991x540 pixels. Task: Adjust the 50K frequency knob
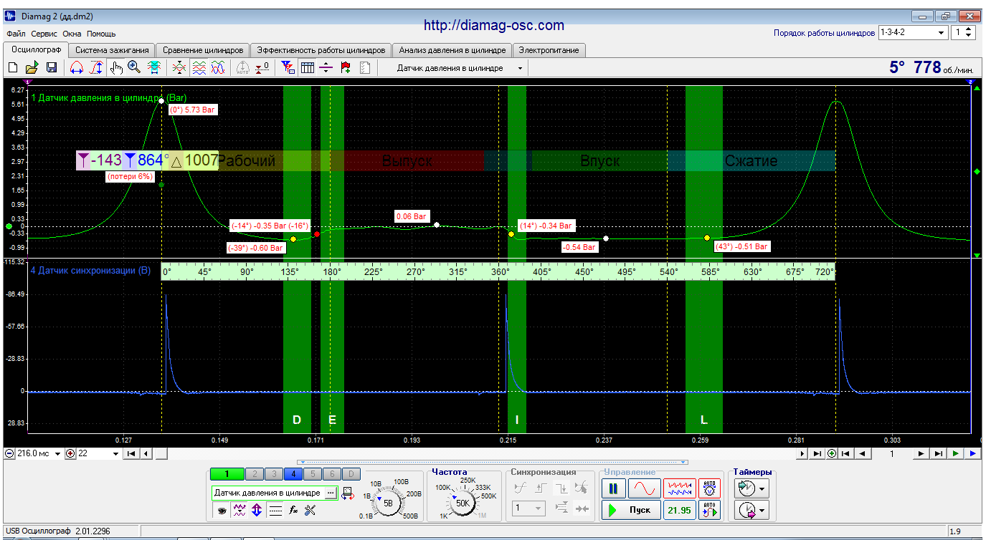coord(463,503)
